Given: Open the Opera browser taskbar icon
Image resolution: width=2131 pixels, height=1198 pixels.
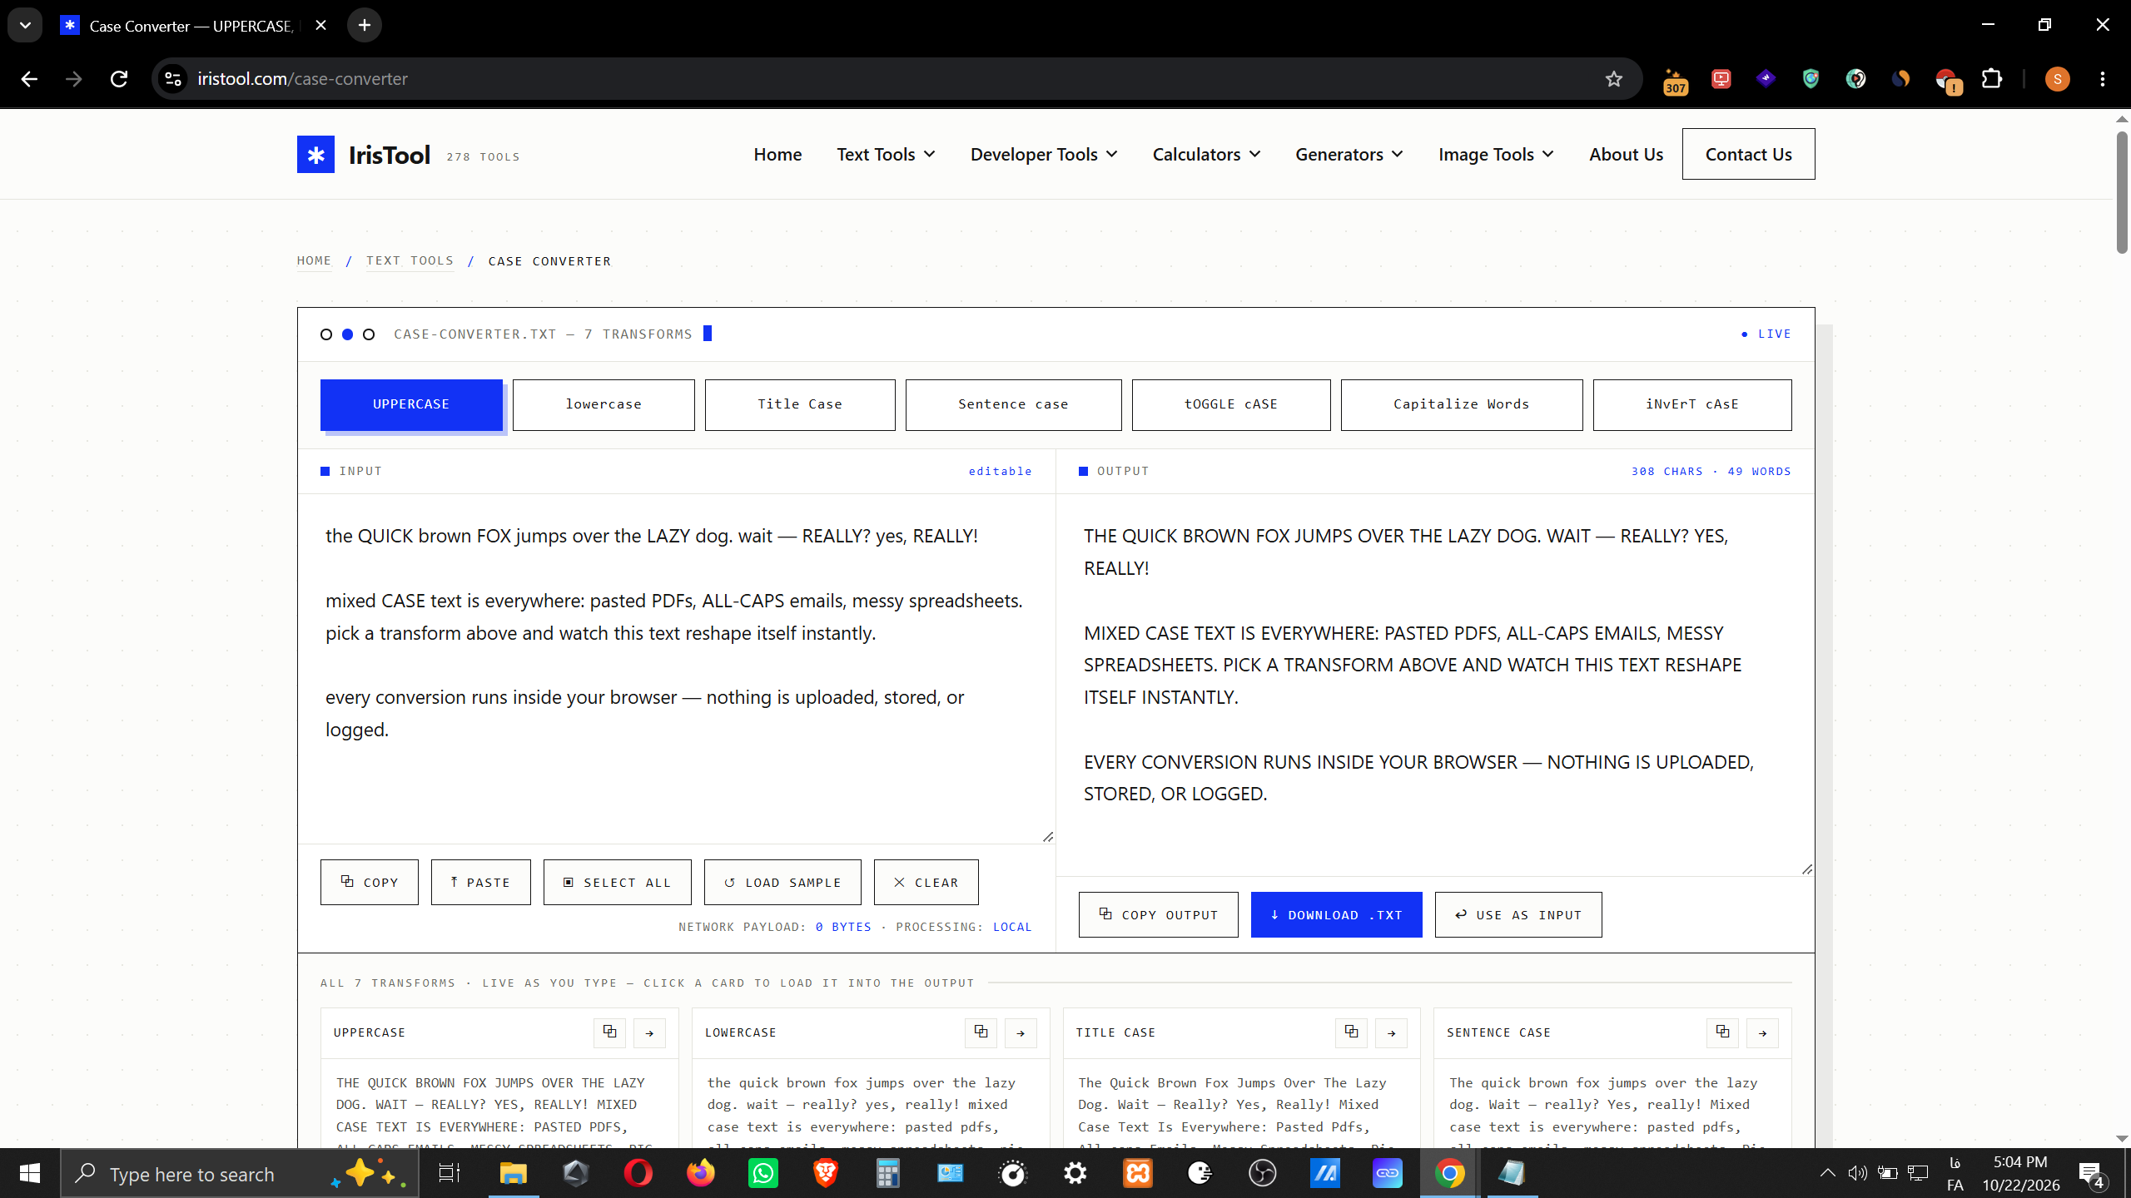Looking at the screenshot, I should (638, 1174).
